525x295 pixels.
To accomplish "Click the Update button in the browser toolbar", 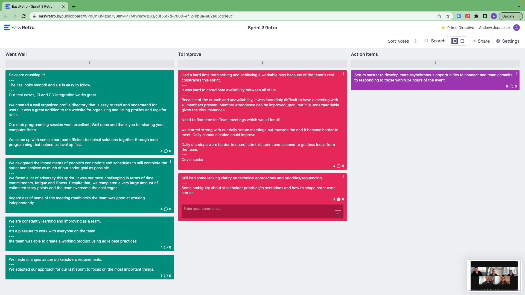I will 509,16.
